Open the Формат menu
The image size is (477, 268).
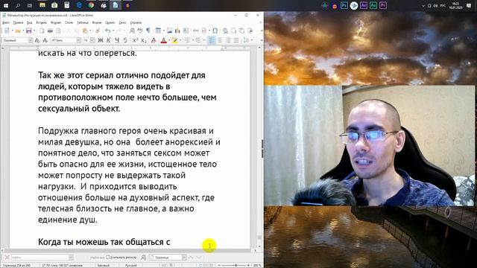tap(56, 22)
